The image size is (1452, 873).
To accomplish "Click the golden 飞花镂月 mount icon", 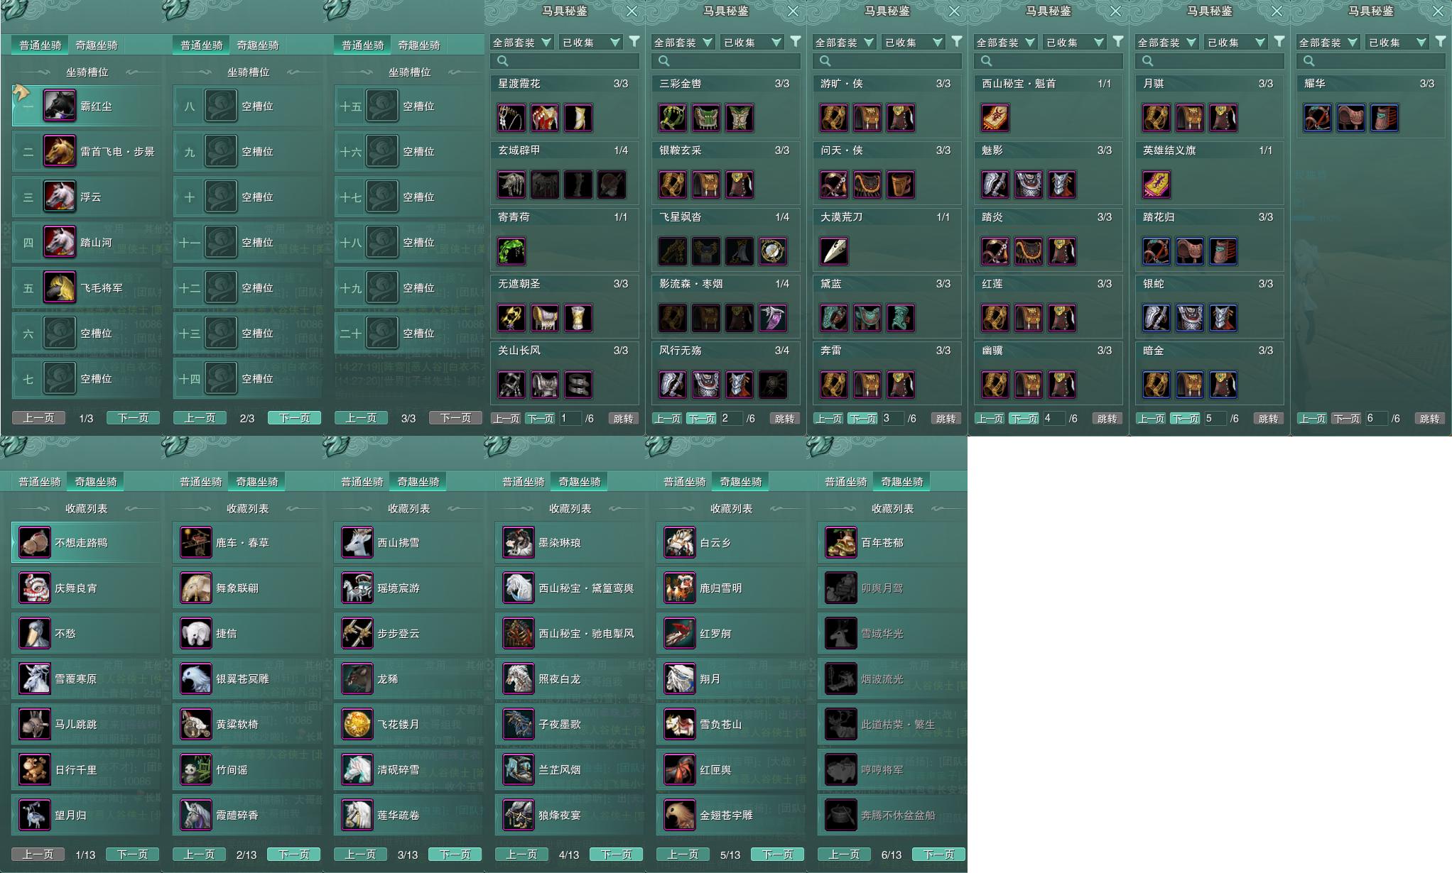I will [357, 724].
